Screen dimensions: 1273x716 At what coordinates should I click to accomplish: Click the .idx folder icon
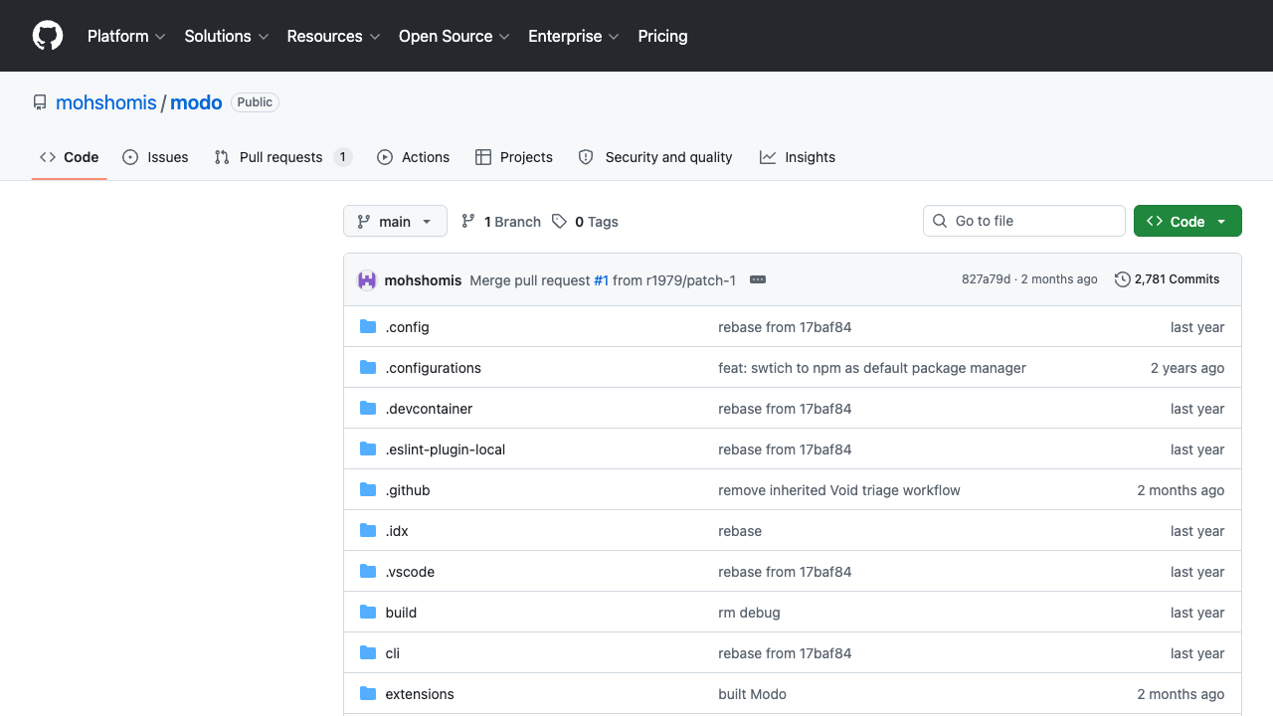[368, 531]
